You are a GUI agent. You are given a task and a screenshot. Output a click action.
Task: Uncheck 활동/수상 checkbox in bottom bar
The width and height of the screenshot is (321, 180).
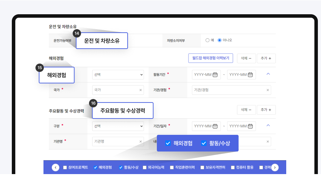(121, 167)
